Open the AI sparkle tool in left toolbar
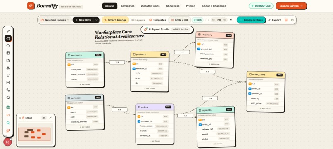 coord(8,130)
